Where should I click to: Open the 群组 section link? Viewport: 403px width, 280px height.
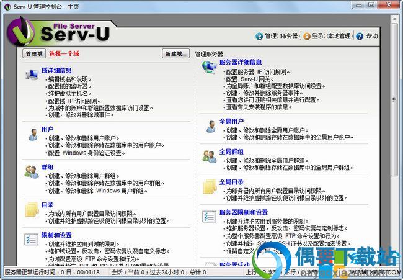click(x=48, y=167)
